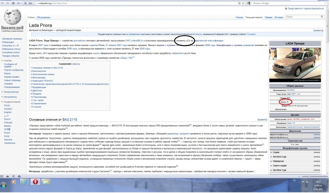Open the История tab
Screen dimensions: 330x193
point(279,17)
